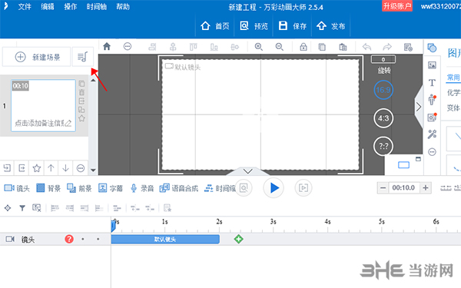
Task: Click the 发布 publish button
Action: point(330,26)
